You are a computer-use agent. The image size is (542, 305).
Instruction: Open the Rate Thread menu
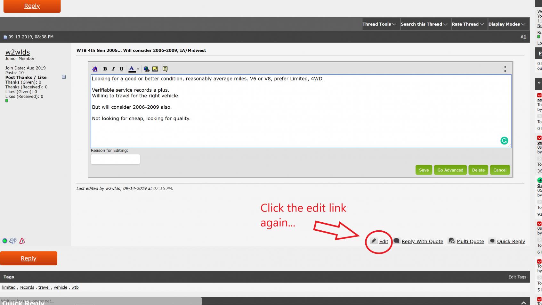click(x=468, y=24)
